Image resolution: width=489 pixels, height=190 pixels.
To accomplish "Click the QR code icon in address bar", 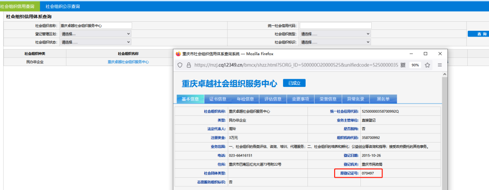I will coord(403,65).
